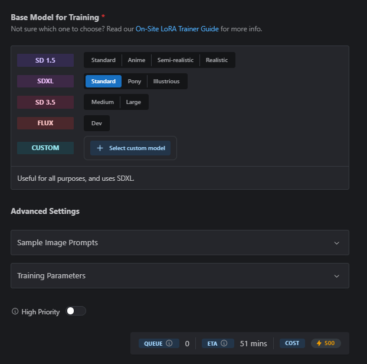367x364 pixels.
Task: Expand Training Parameters section
Action: point(180,275)
